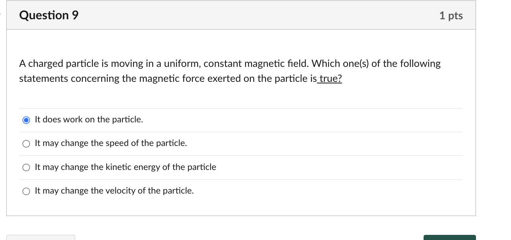Click the empty radio circle beside speed option
This screenshot has height=240, width=511.
coord(26,144)
